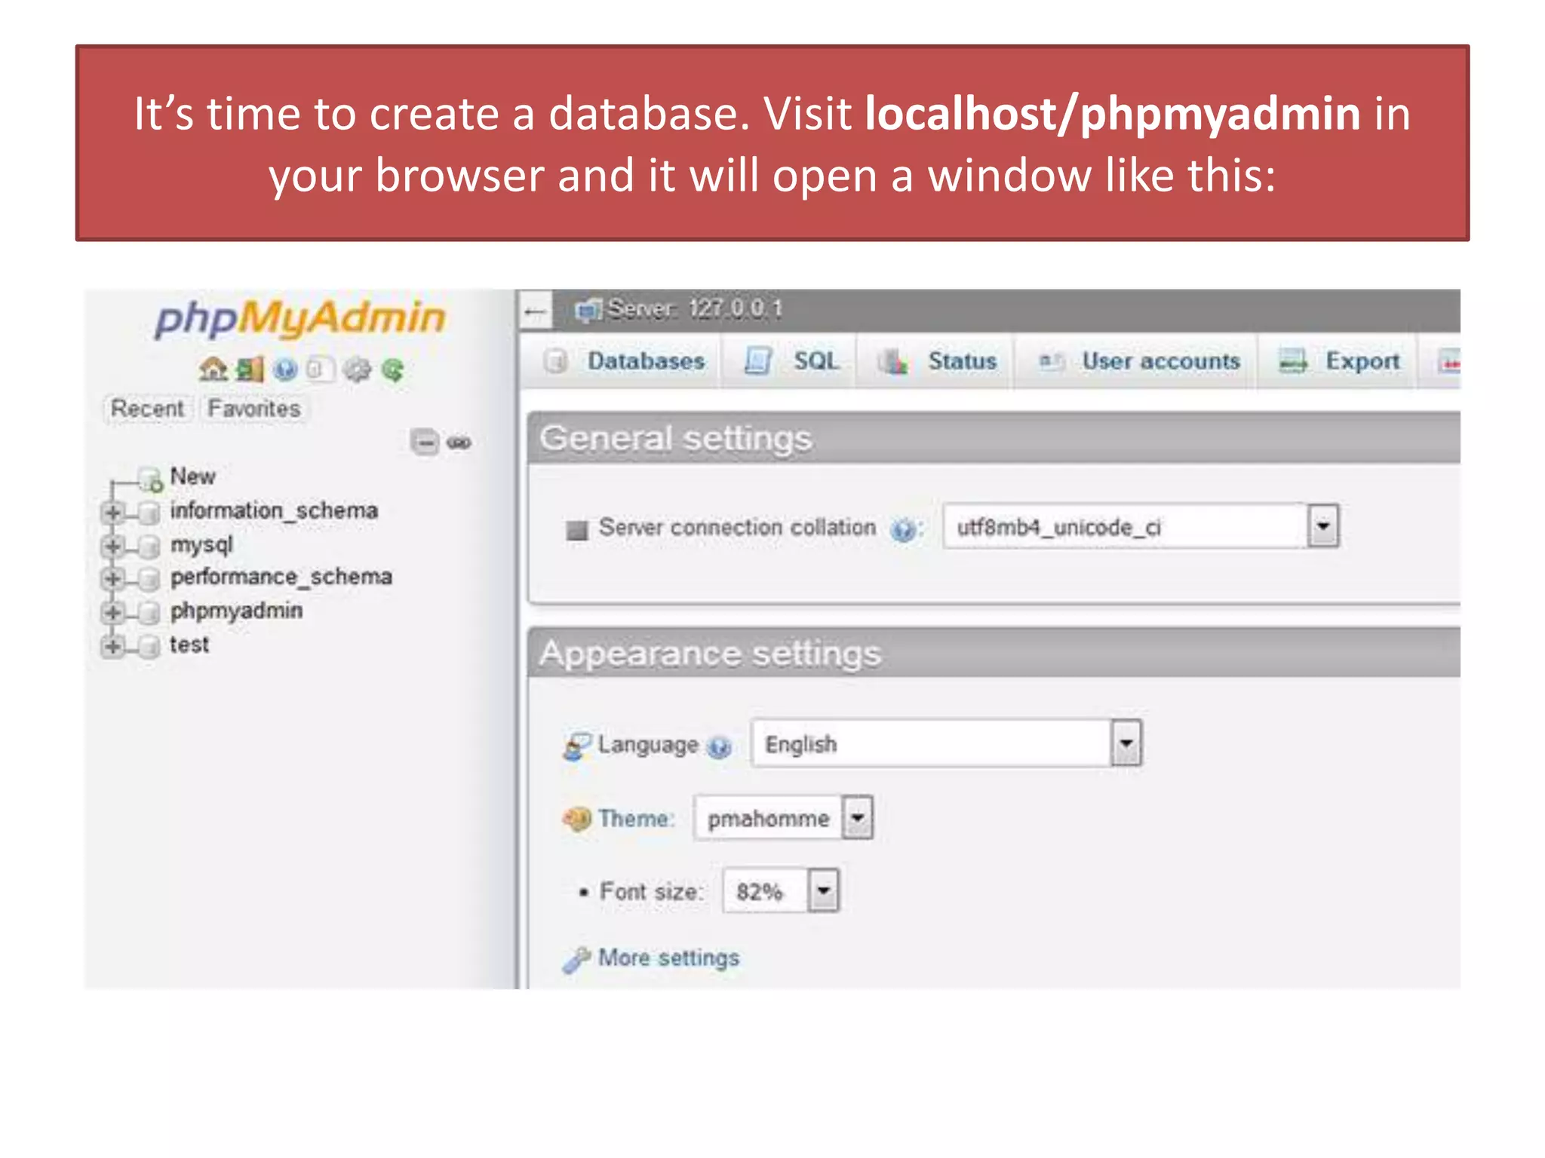Collapse all tree items with minus icon

coord(425,442)
